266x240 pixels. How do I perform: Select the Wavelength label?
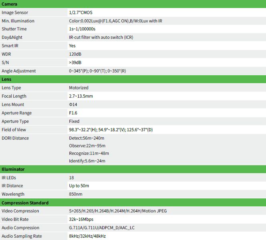point(13,194)
